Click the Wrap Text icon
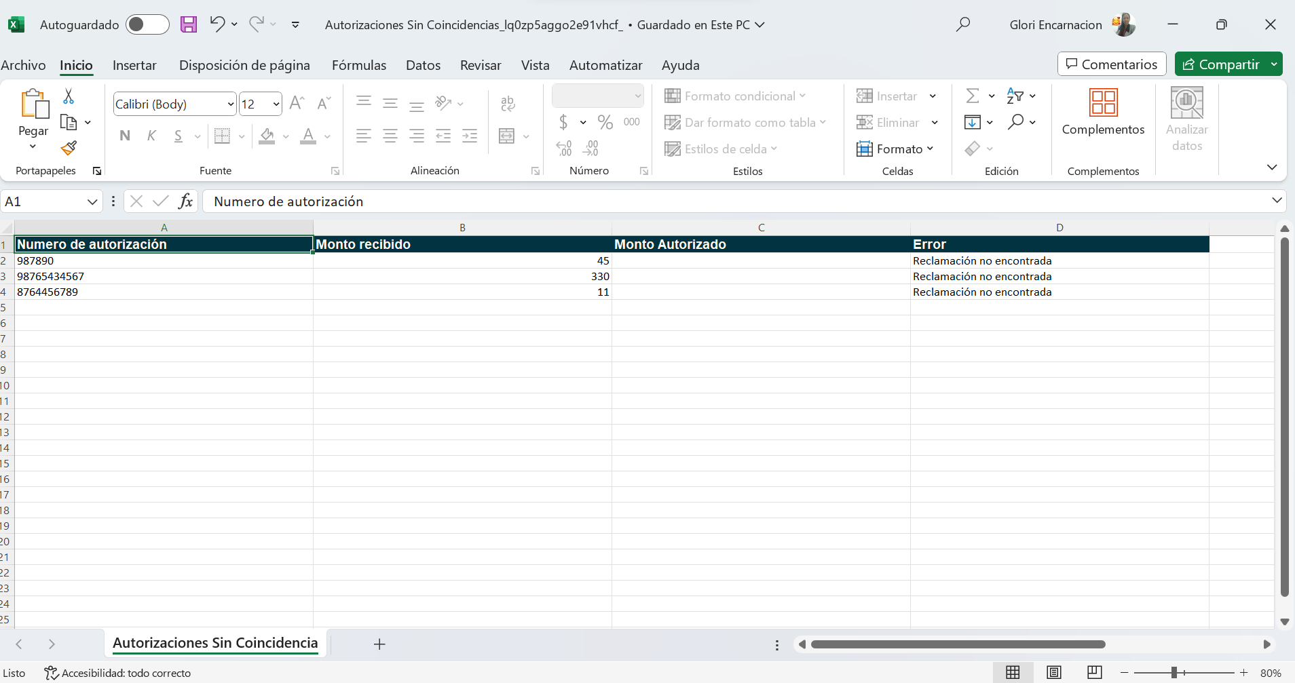 tap(508, 104)
